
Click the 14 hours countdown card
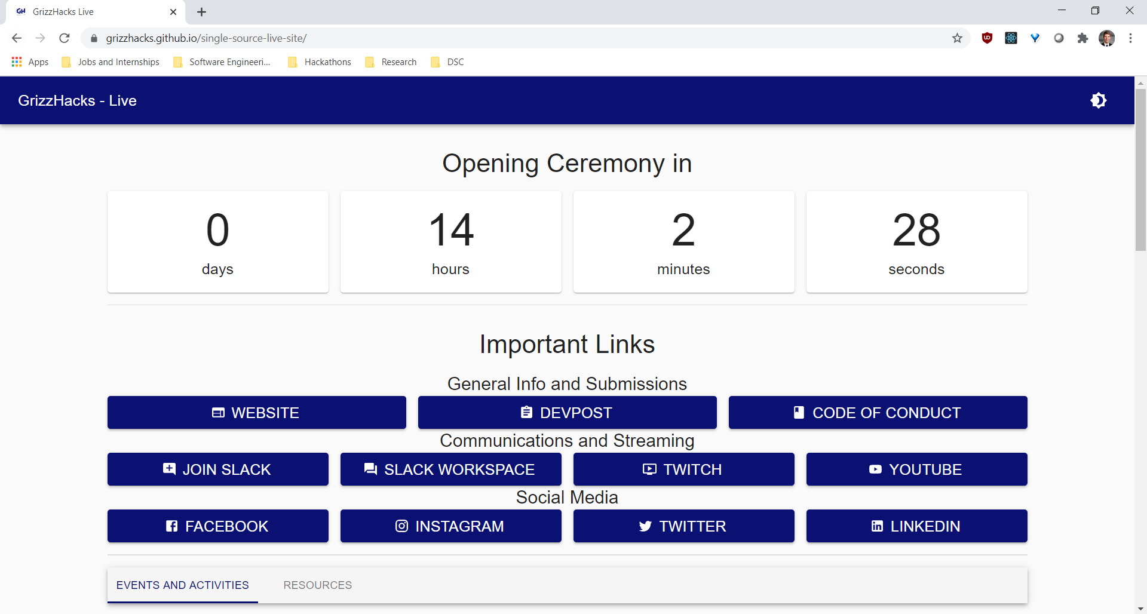tap(451, 242)
